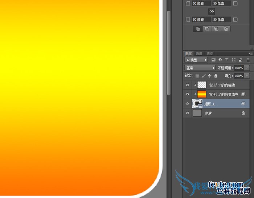Filter layers by pixel layers icon
This screenshot has width=254, height=198.
pos(213,60)
